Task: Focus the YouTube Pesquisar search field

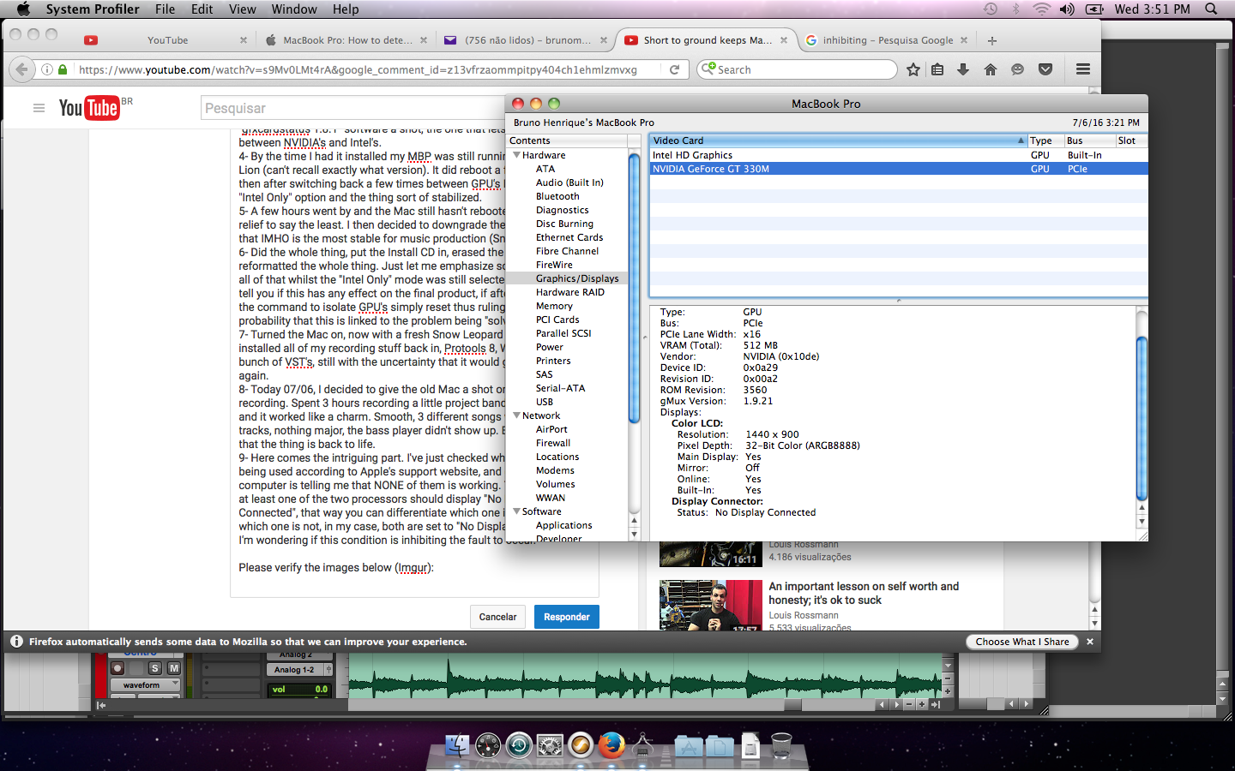Action: click(354, 108)
